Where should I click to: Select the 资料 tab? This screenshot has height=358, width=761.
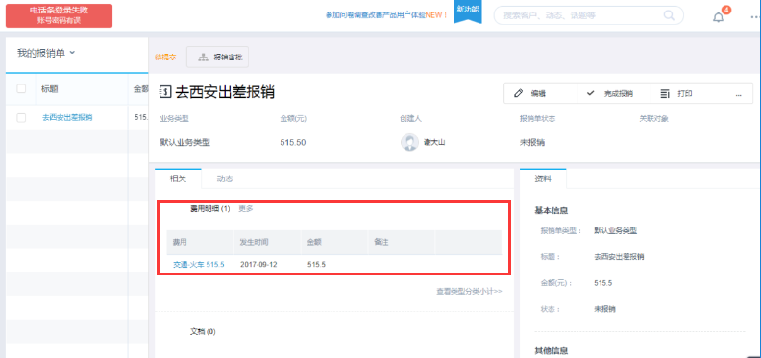[x=543, y=179]
